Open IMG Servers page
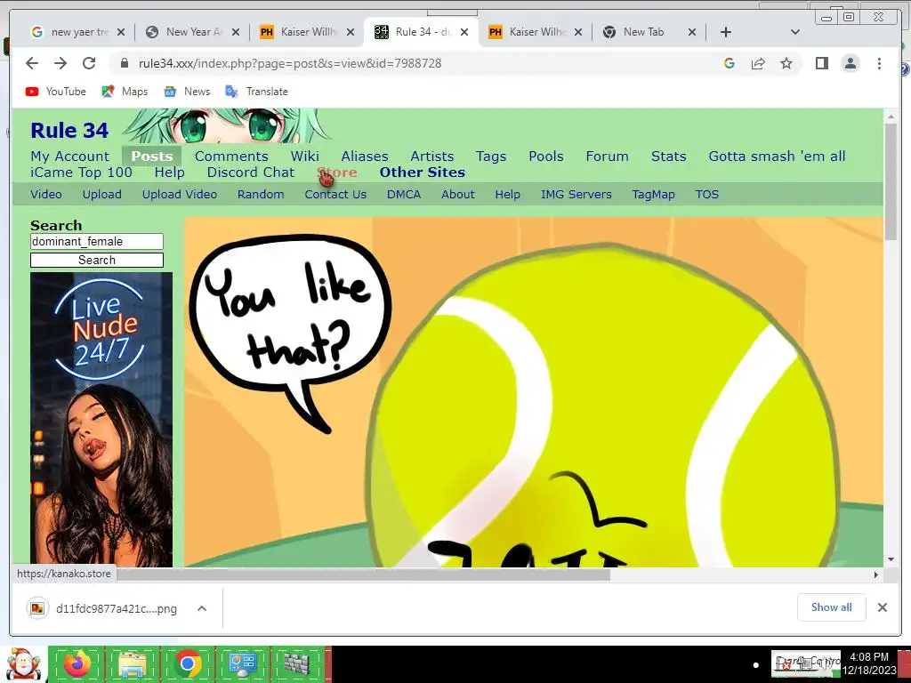This screenshot has width=911, height=683. pos(576,195)
